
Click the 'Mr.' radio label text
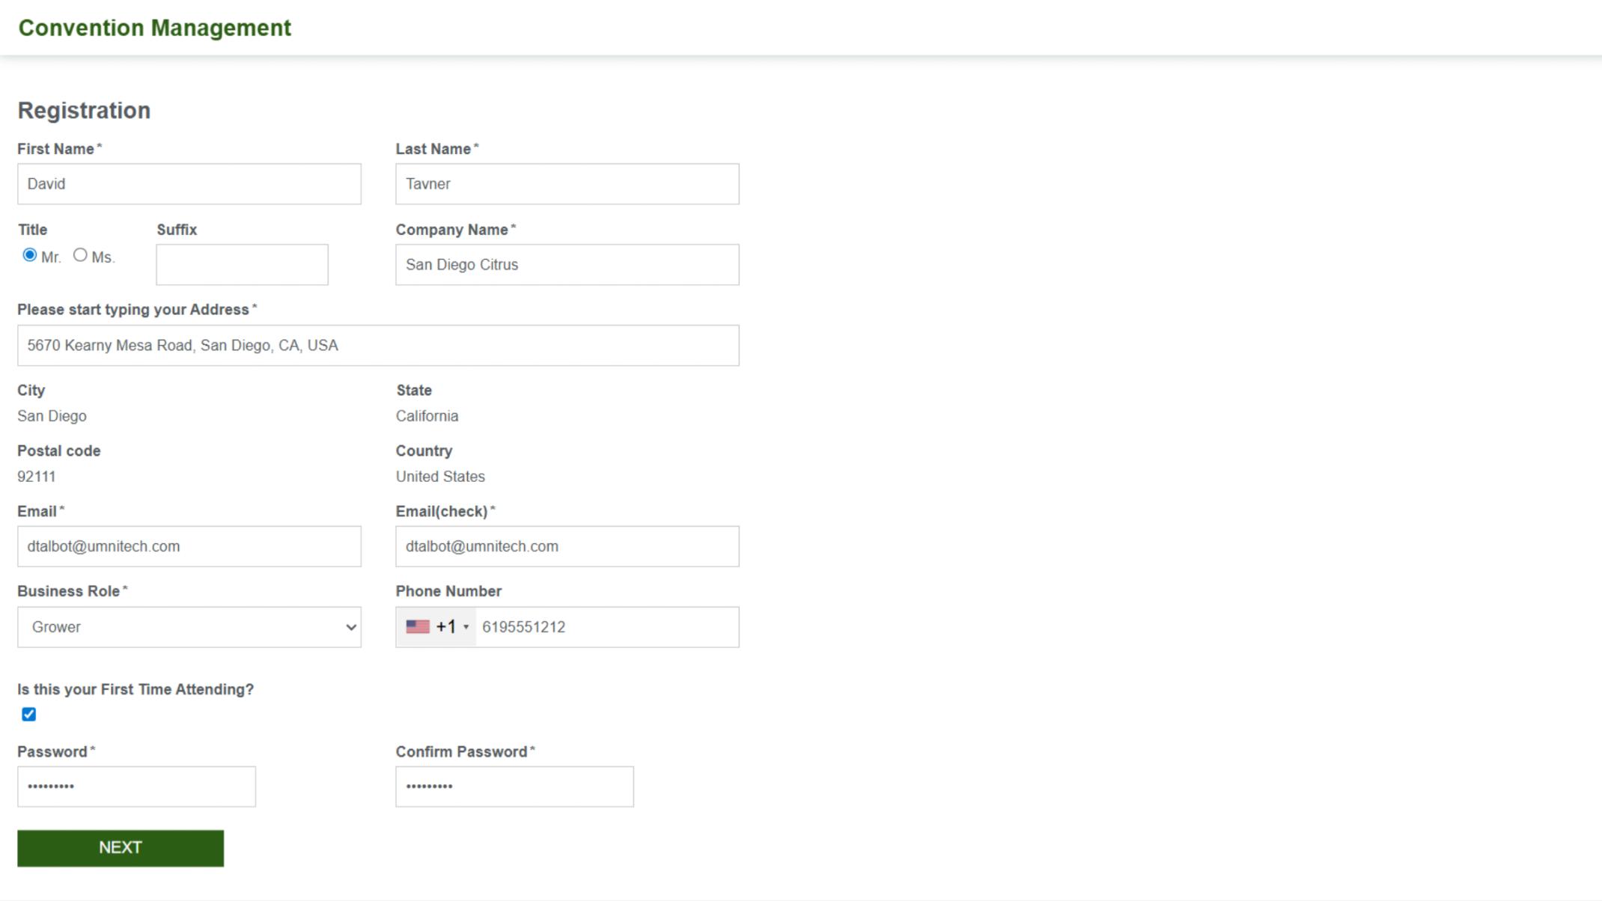click(51, 257)
